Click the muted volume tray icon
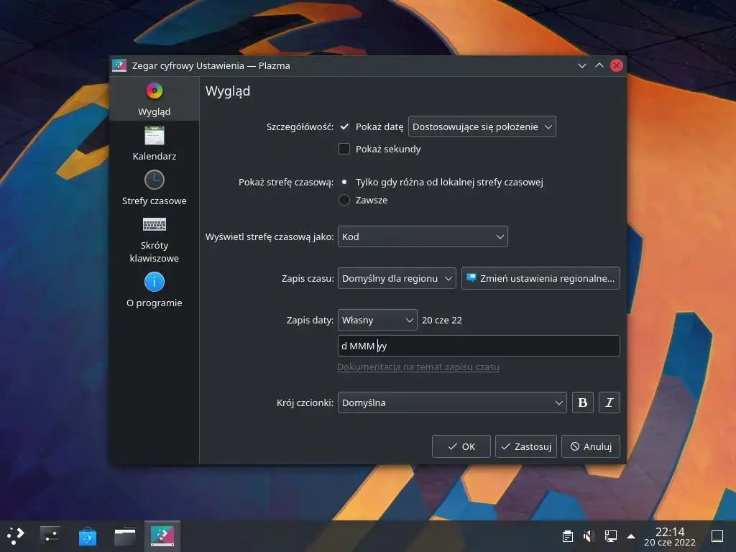736x552 pixels. click(589, 535)
